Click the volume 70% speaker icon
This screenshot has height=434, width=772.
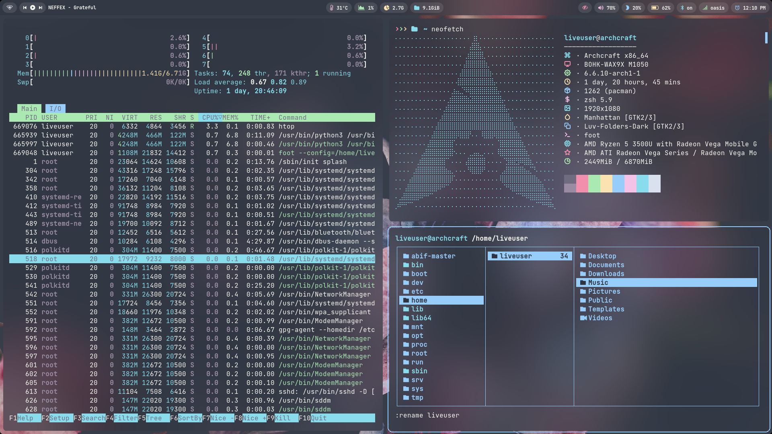coord(601,8)
